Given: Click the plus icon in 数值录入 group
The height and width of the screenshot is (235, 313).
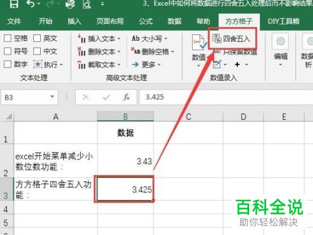Looking at the screenshot, I should (x=237, y=65).
